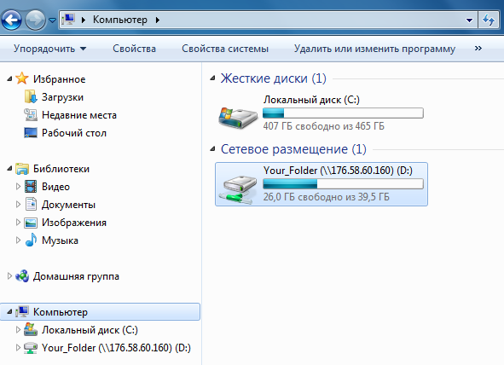Select the Your_Folder network drive icon
The height and width of the screenshot is (365, 504).
(238, 189)
